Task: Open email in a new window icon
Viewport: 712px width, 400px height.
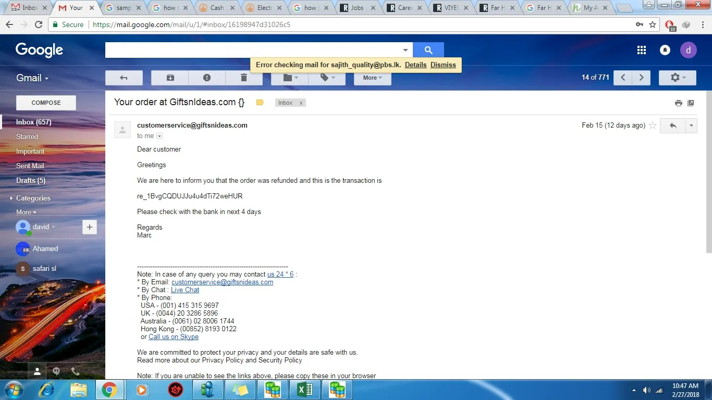Action: pyautogui.click(x=691, y=103)
